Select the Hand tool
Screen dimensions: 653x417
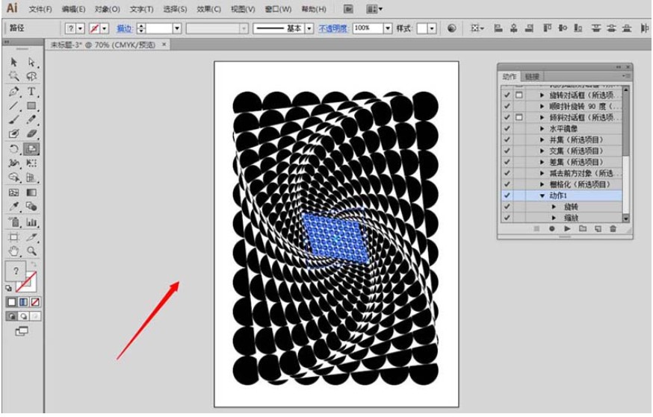click(13, 251)
